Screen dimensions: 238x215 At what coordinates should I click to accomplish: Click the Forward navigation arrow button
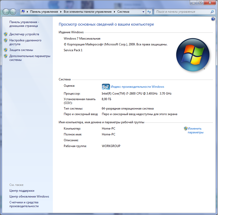tap(13, 12)
